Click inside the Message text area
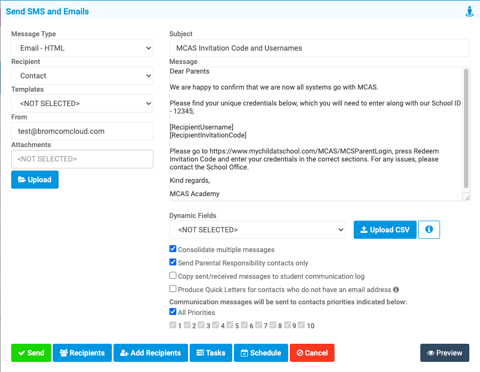The image size is (480, 372). (x=315, y=134)
